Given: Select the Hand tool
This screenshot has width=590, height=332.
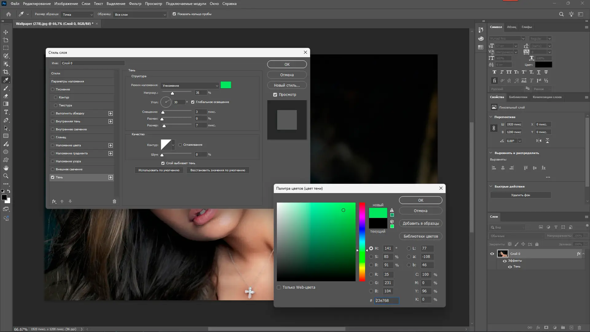Looking at the screenshot, I should [x=6, y=168].
